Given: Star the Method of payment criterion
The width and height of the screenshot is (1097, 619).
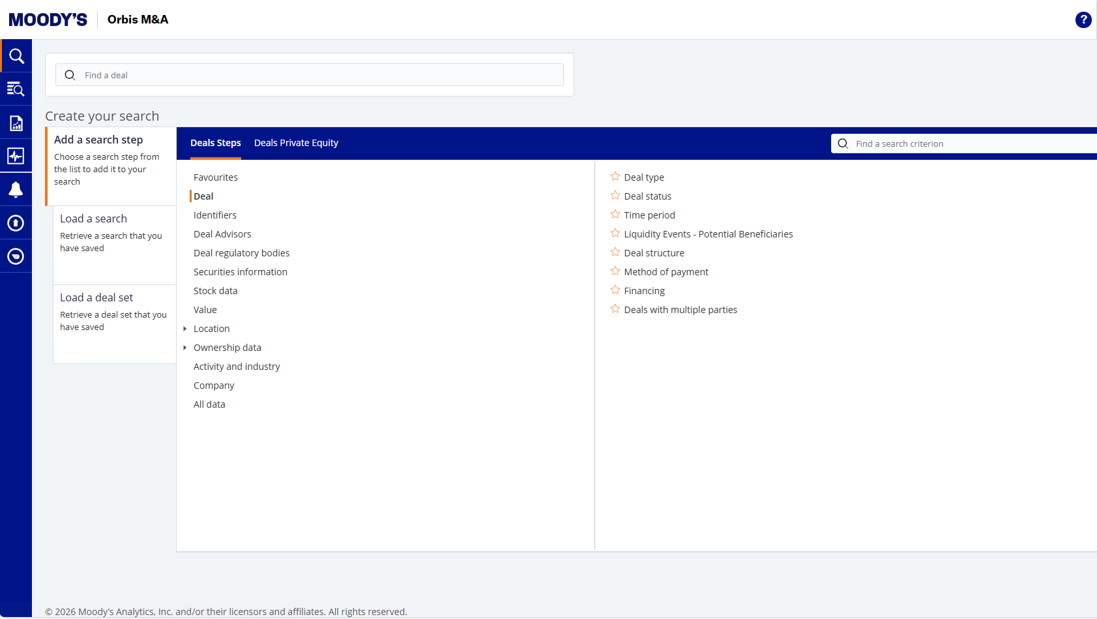Looking at the screenshot, I should click(x=615, y=271).
